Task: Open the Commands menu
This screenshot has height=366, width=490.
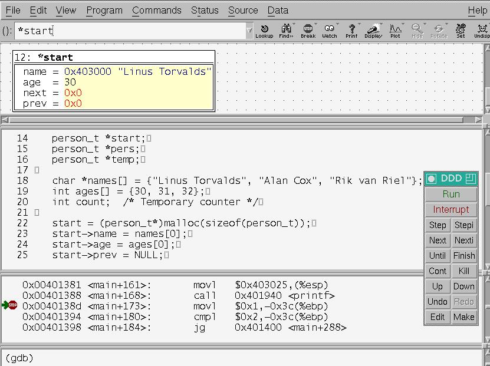Action: click(157, 10)
